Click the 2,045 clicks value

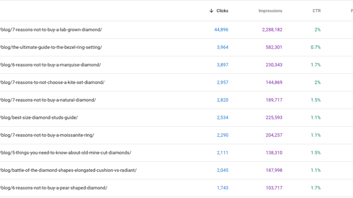[x=223, y=170]
